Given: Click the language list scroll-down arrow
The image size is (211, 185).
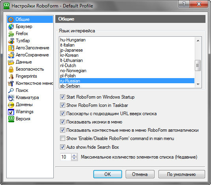Looking at the screenshot, I should [198, 84].
